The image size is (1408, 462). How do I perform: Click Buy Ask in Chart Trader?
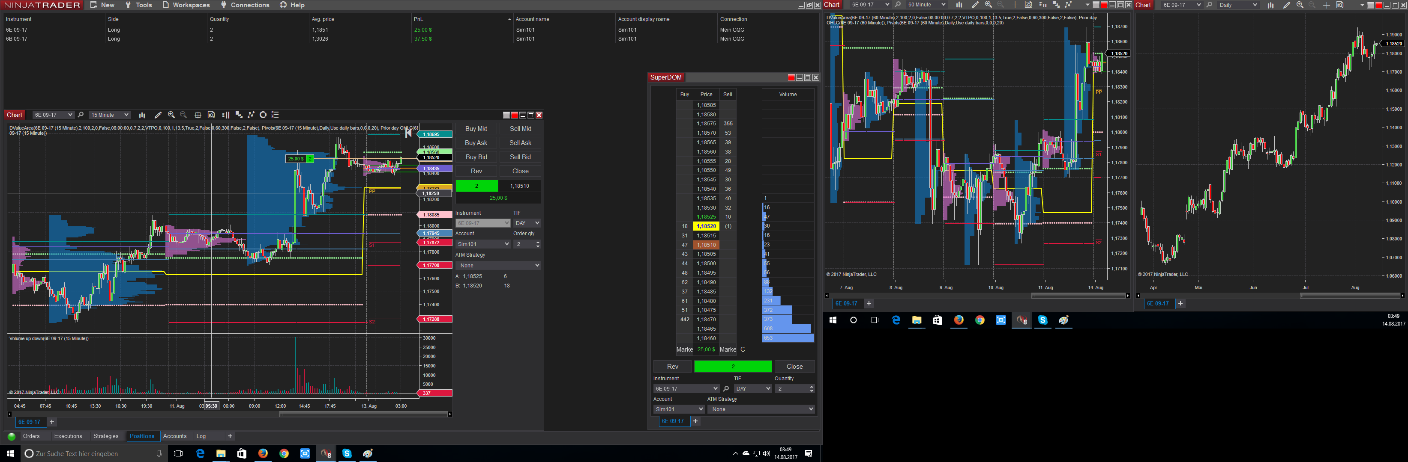(476, 143)
